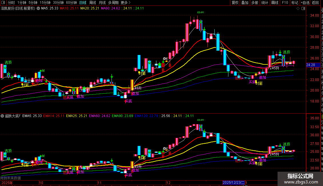This screenshot has height=186, width=323.
Task: Switch to 1分钟 period tab
Action: tap(22, 3)
